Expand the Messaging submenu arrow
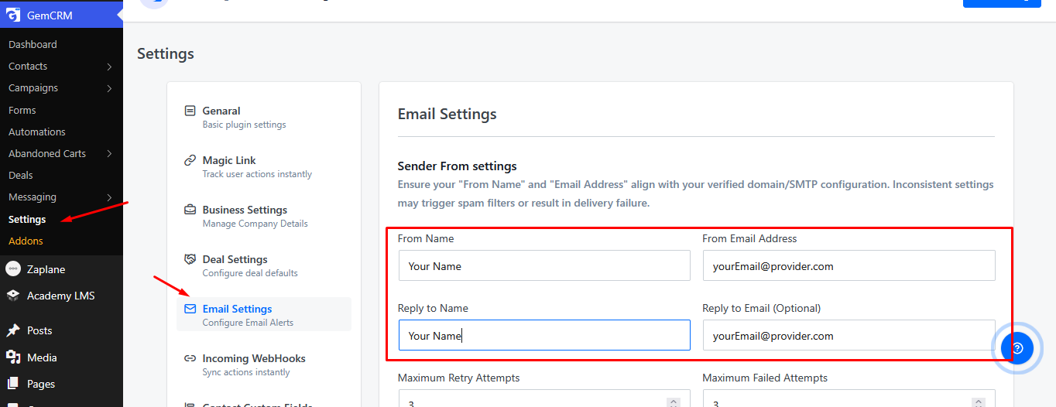This screenshot has width=1056, height=407. 109,197
